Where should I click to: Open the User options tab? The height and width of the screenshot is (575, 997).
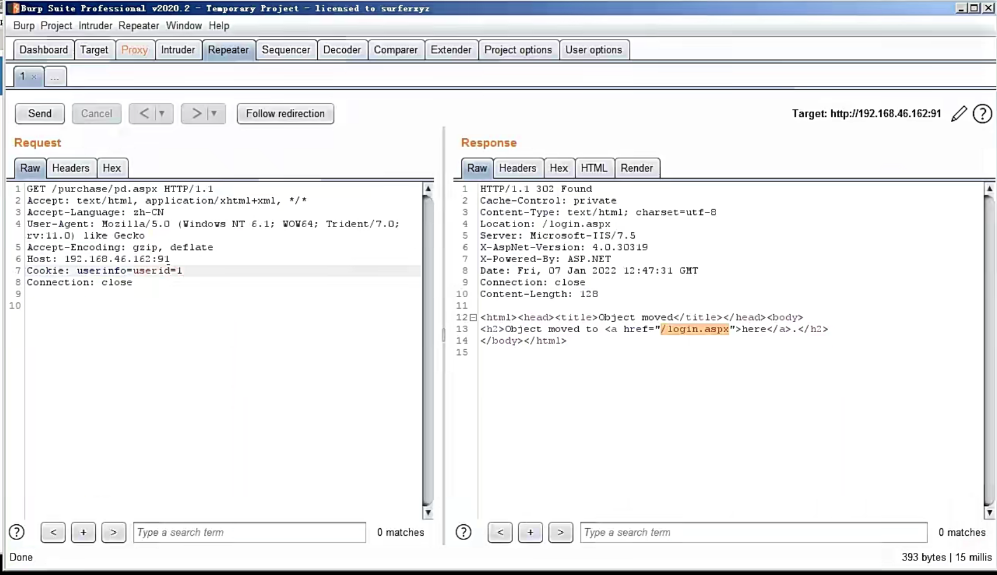[594, 50]
